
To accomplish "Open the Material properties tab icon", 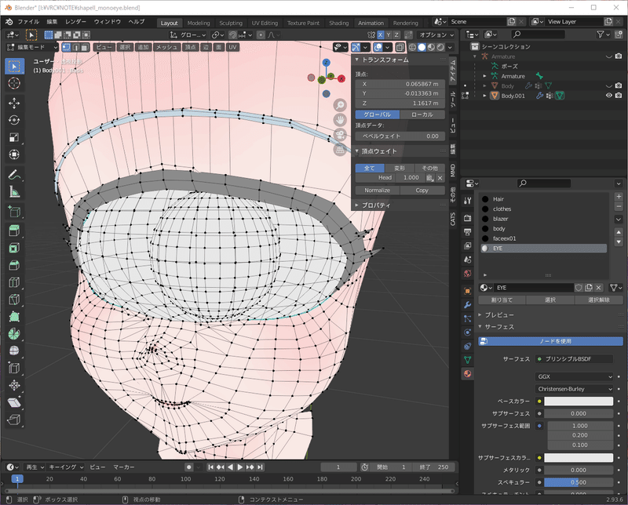I will [467, 374].
